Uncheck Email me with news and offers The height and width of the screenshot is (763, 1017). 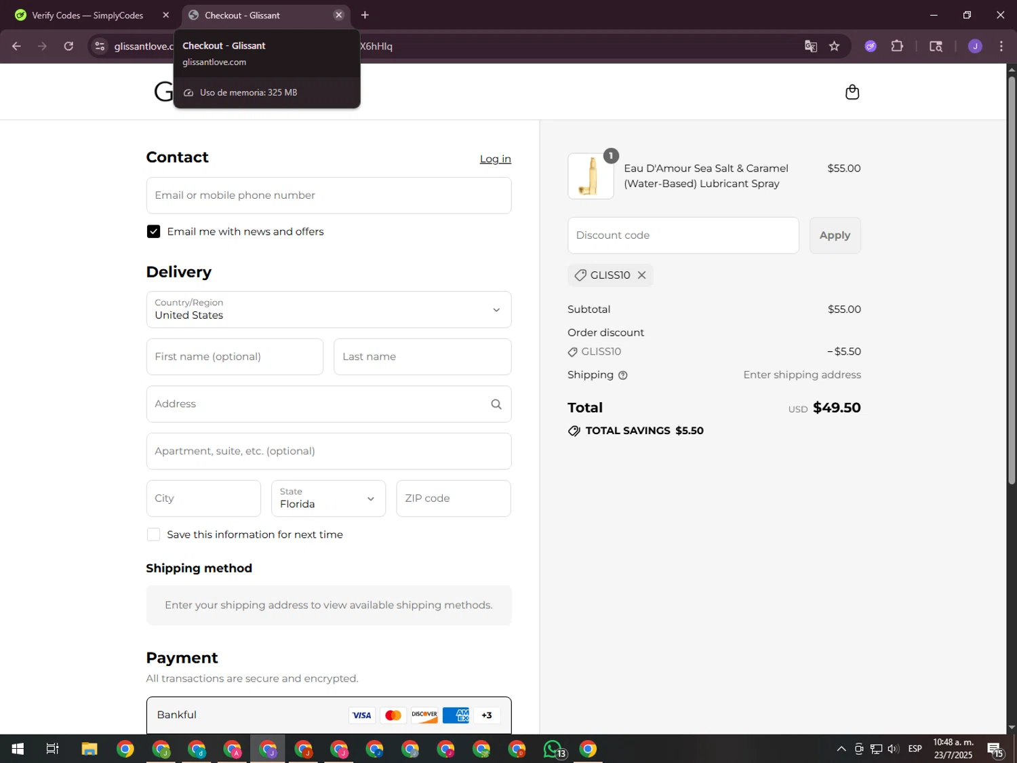(x=154, y=232)
